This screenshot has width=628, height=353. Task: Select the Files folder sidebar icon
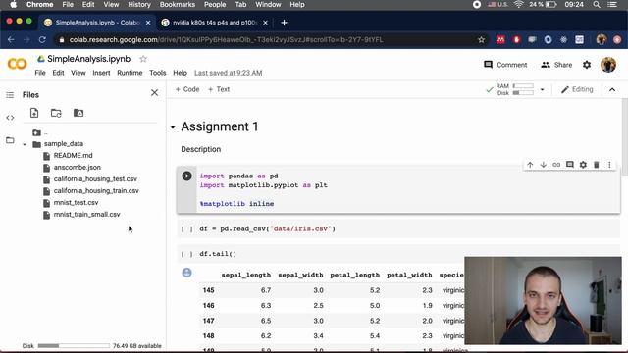point(10,140)
